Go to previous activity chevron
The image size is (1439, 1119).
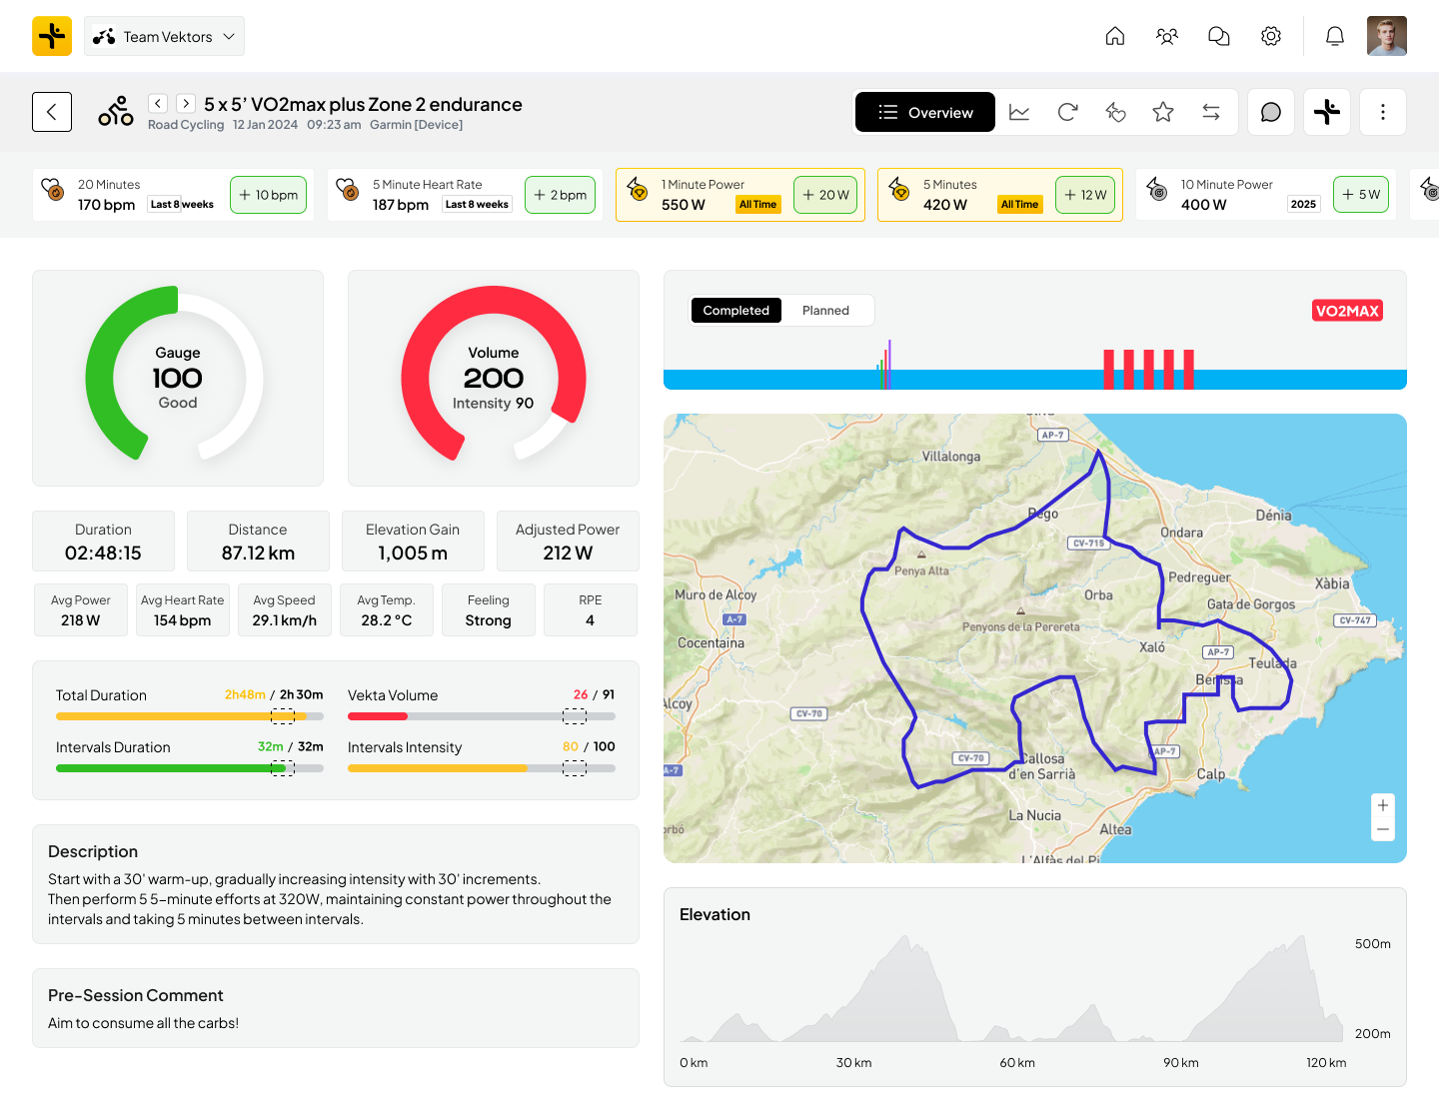click(x=158, y=103)
